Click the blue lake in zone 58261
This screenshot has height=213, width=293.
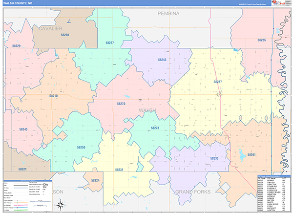[242, 155]
